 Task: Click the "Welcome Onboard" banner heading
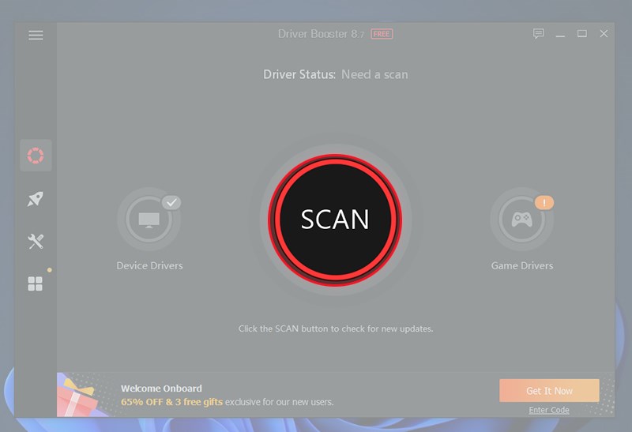[161, 389]
